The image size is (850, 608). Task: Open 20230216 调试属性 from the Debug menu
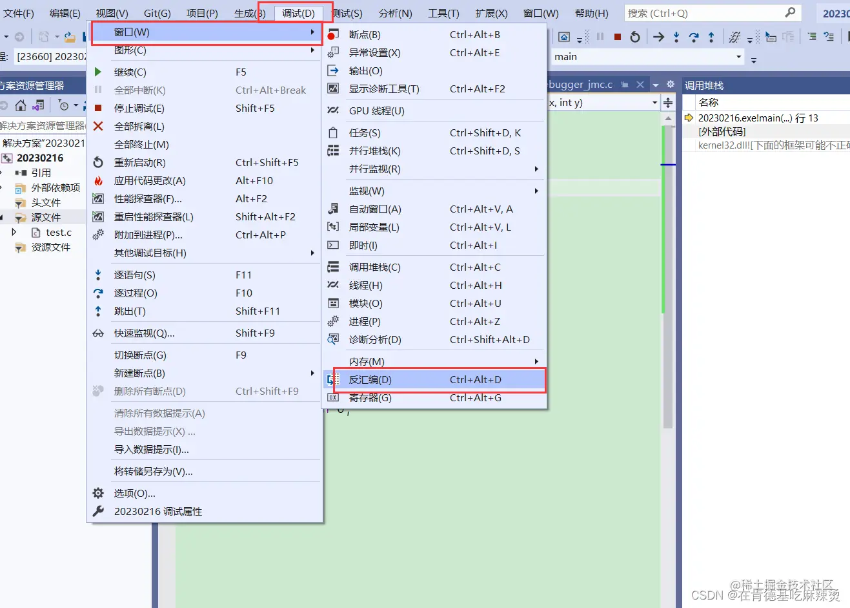[x=204, y=511]
